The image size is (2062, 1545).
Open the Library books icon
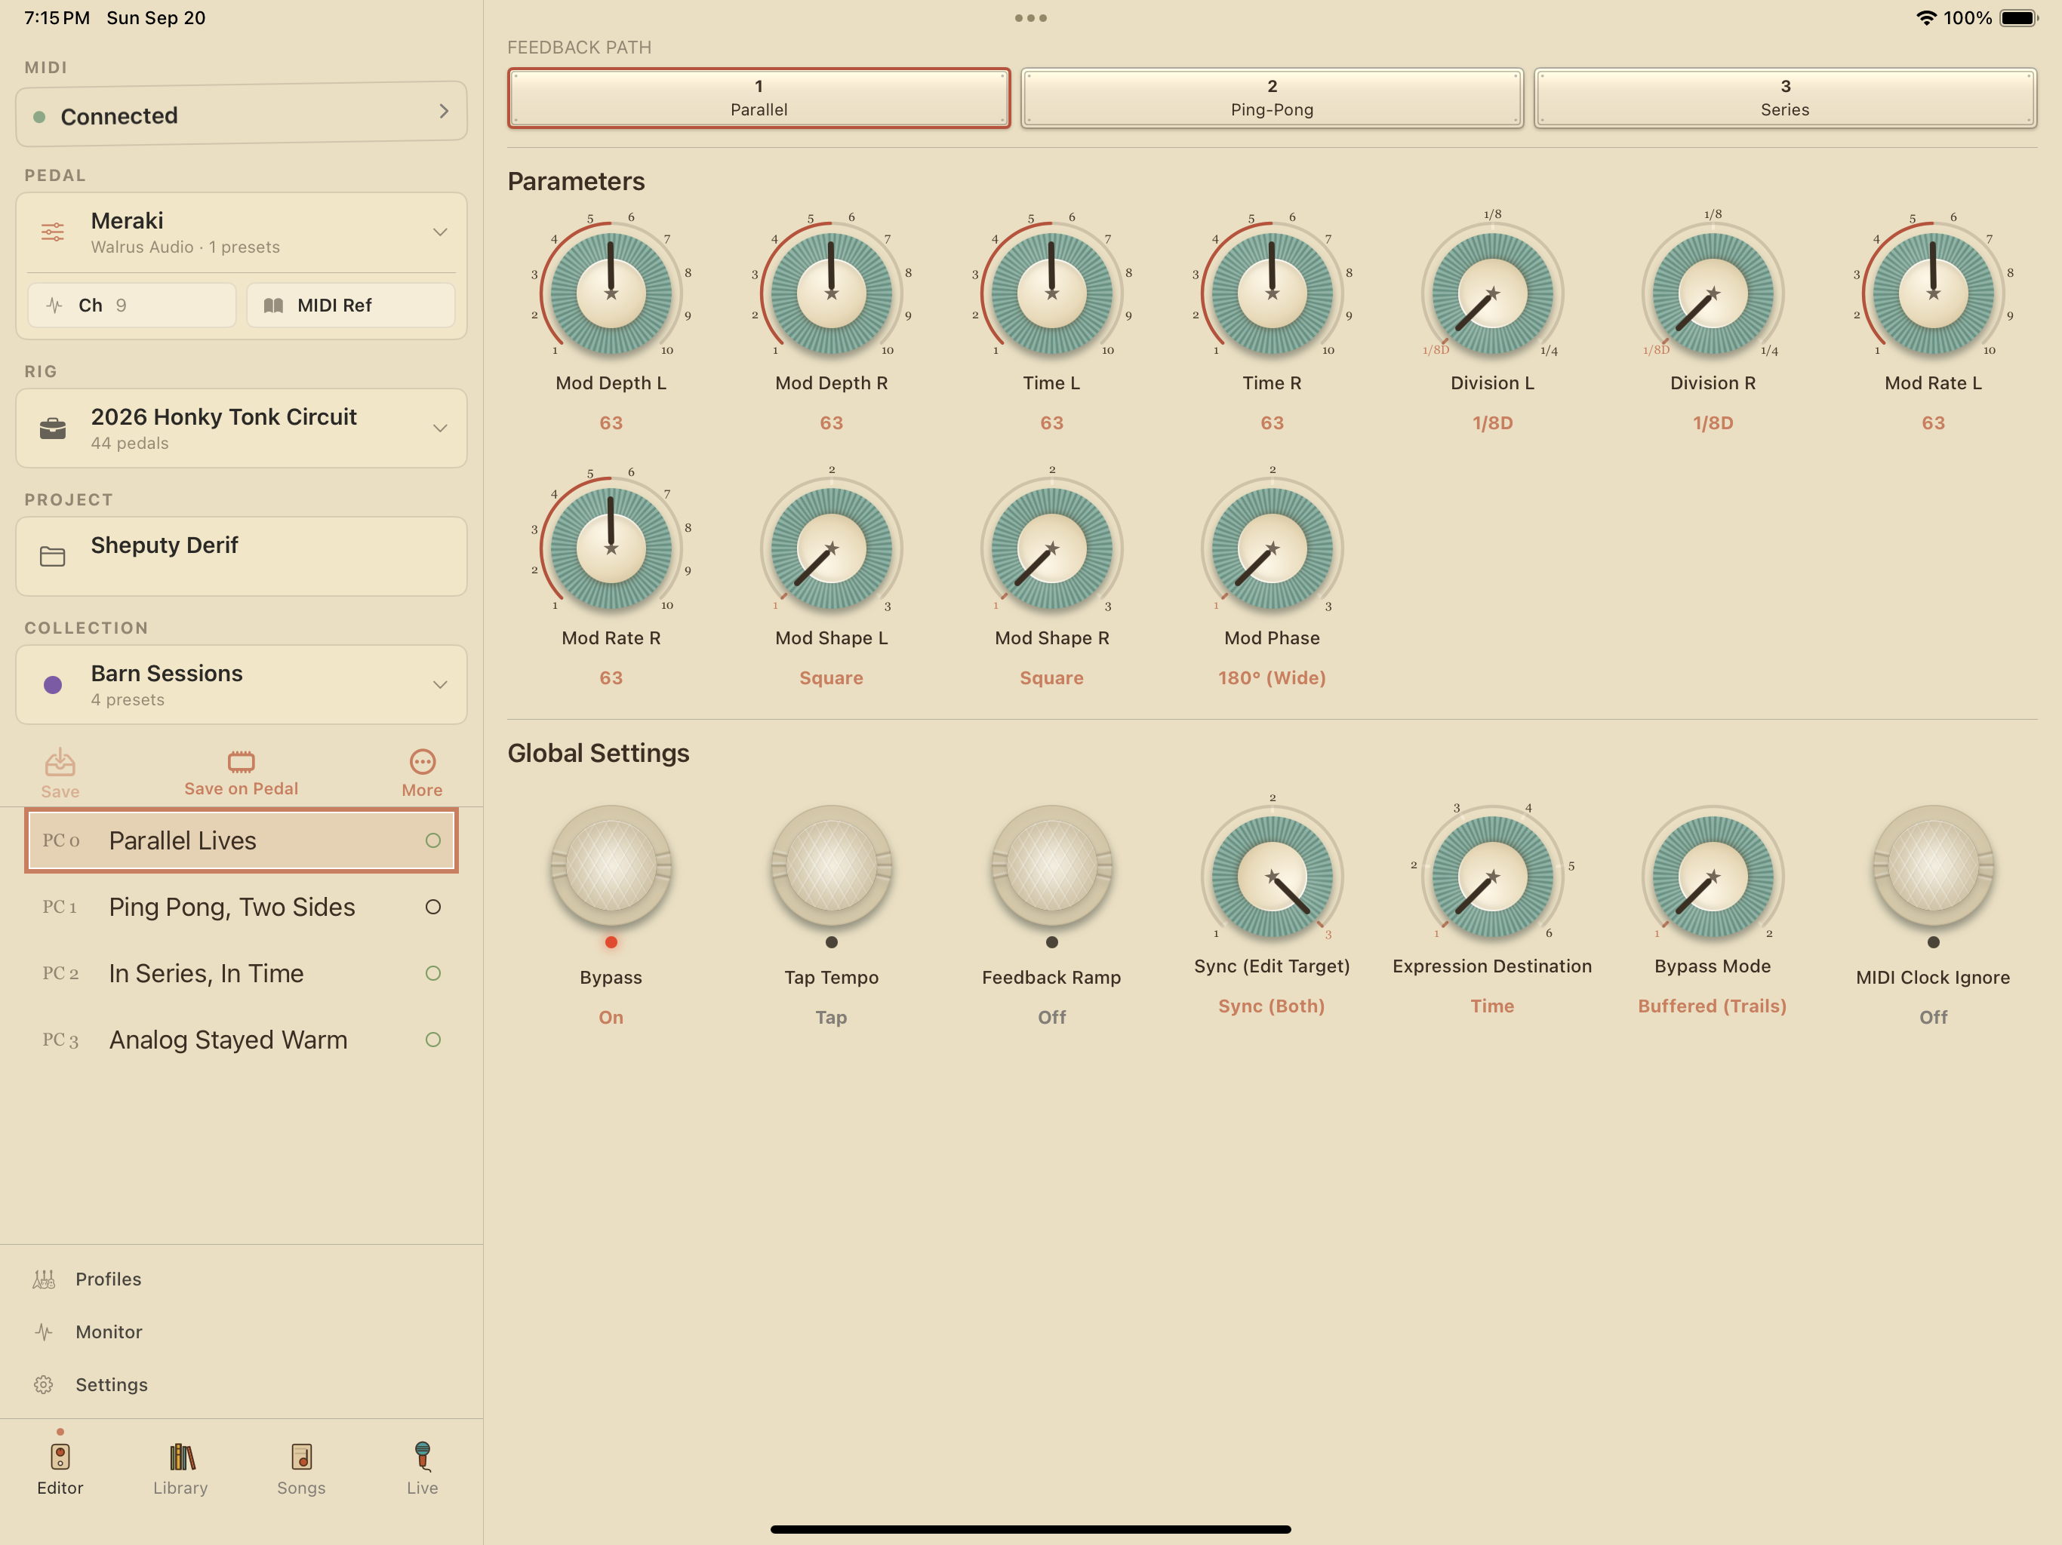point(181,1455)
